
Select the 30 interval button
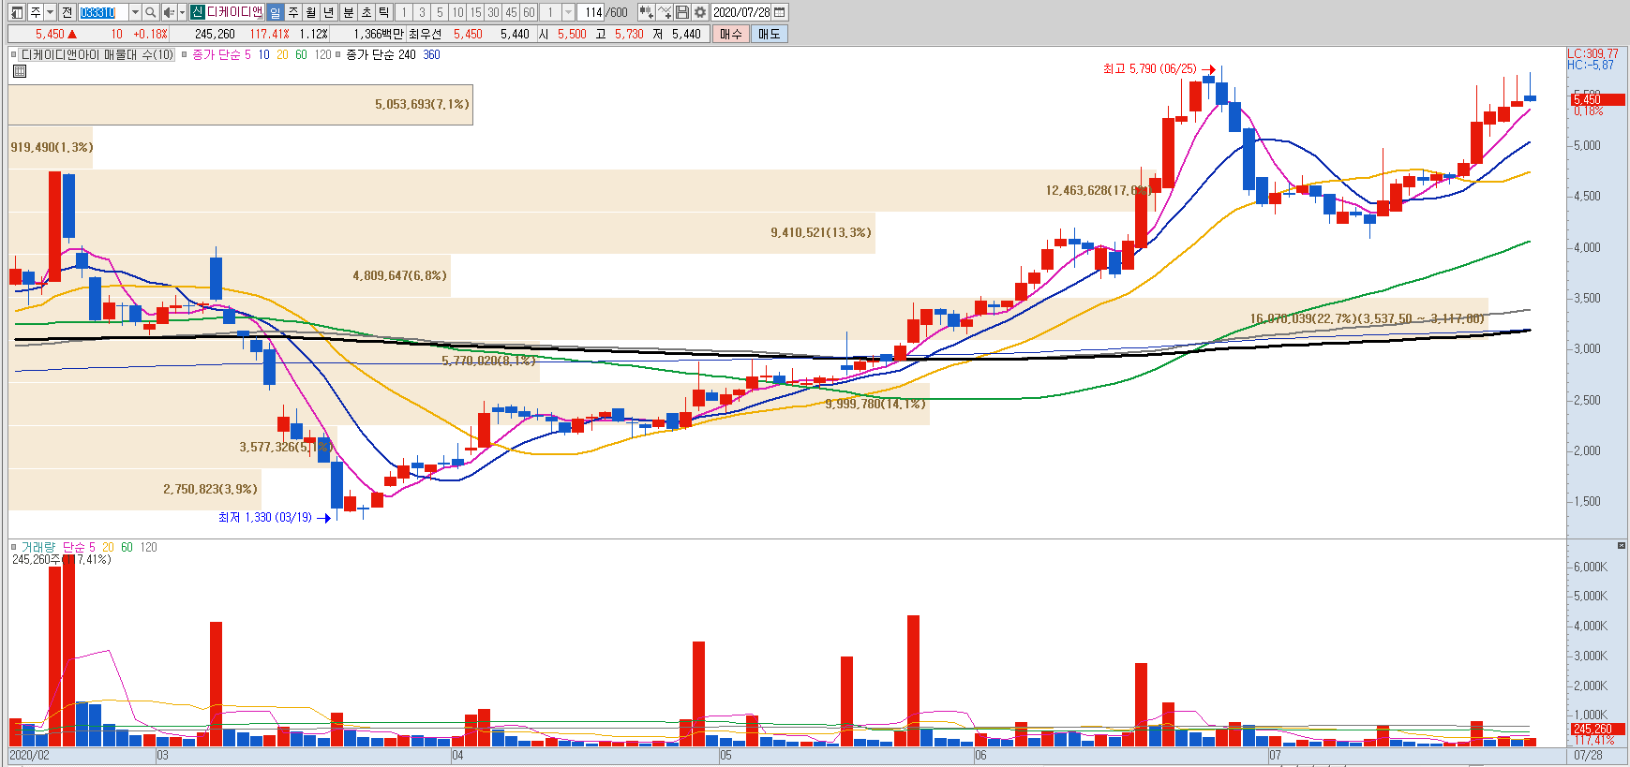tap(493, 12)
